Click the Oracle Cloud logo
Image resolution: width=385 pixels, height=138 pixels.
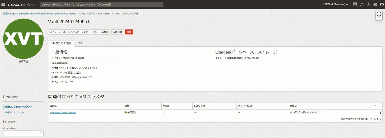22,5
